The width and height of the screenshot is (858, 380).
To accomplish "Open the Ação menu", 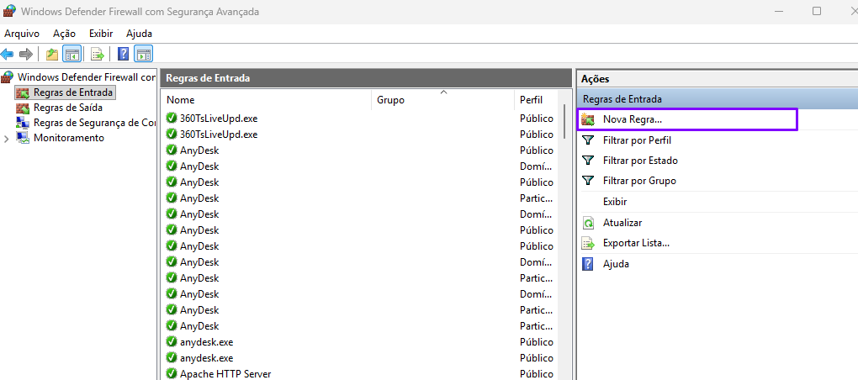I will coord(65,34).
